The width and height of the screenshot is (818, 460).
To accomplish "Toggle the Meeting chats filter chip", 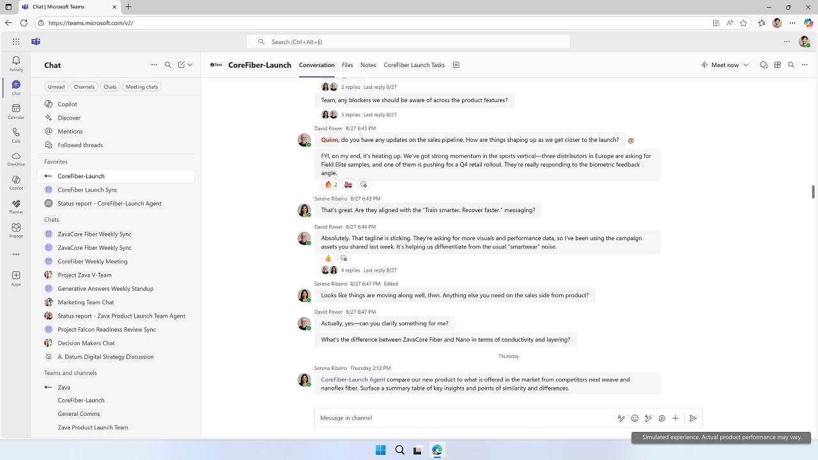I will click(142, 87).
